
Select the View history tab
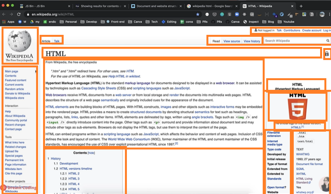coord(252,41)
